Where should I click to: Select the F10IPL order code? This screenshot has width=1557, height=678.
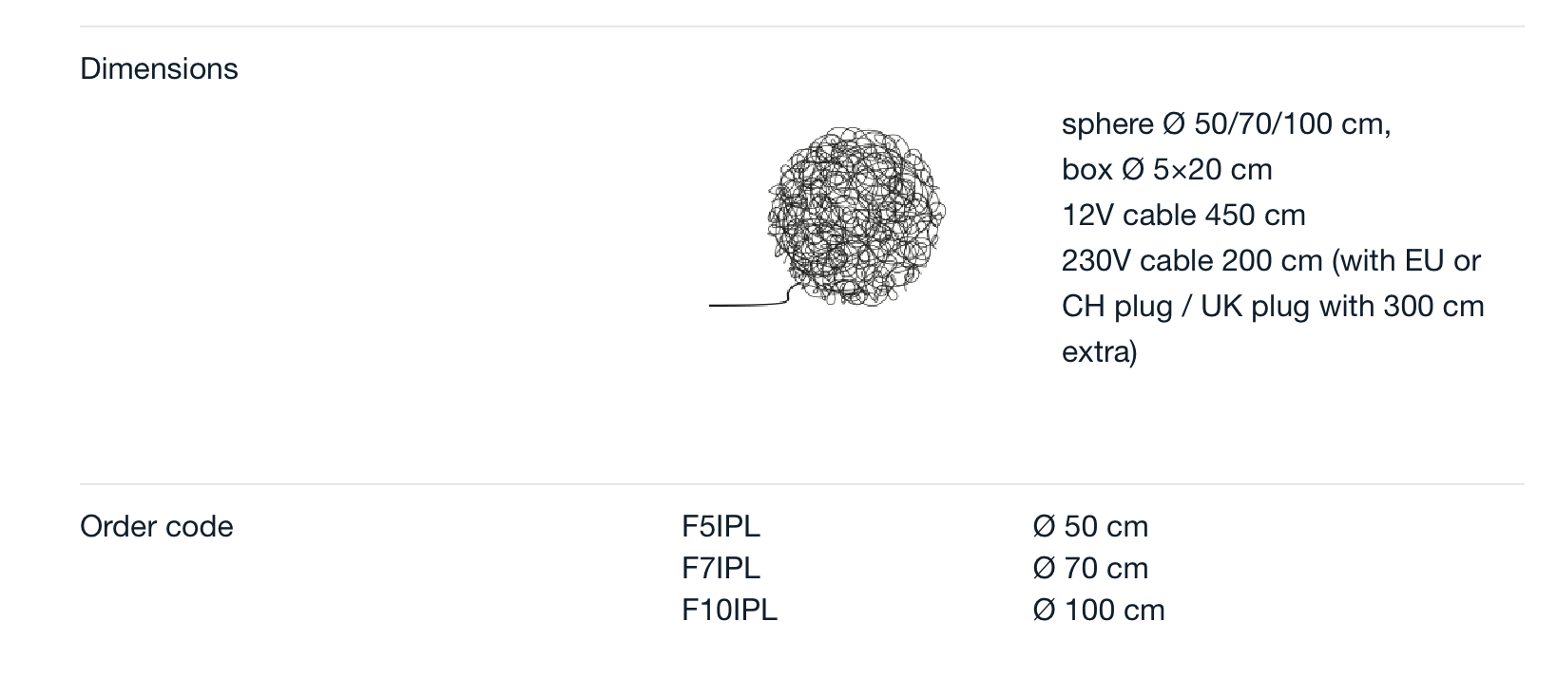click(x=729, y=610)
